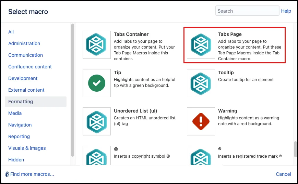Click the macro Search field
The image size is (298, 184).
coord(247,11)
